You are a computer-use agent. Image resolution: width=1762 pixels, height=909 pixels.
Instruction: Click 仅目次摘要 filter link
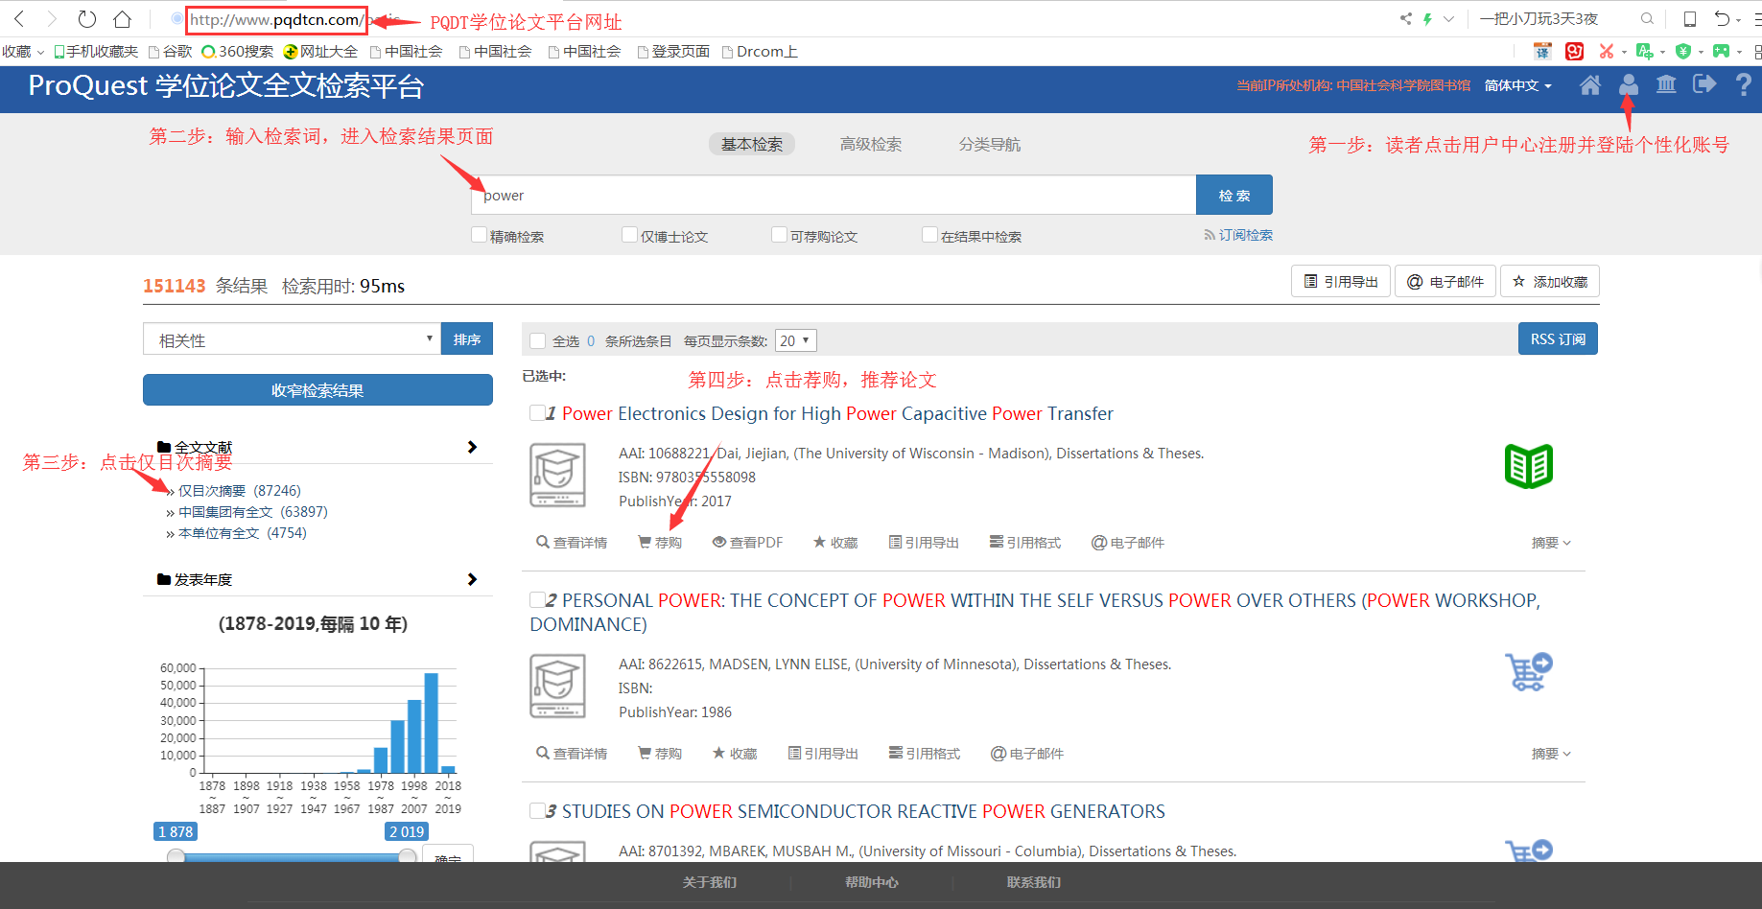[x=212, y=491]
